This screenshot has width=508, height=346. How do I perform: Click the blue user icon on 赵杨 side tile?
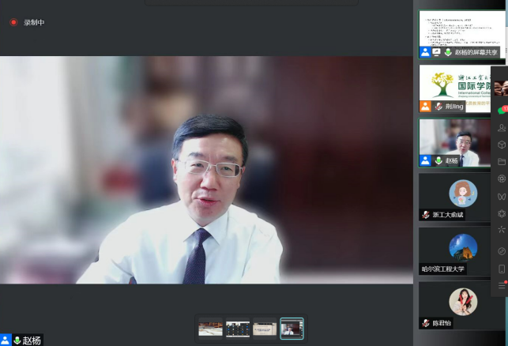(x=425, y=160)
